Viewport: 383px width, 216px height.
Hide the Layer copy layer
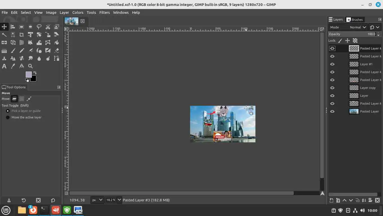point(332,88)
